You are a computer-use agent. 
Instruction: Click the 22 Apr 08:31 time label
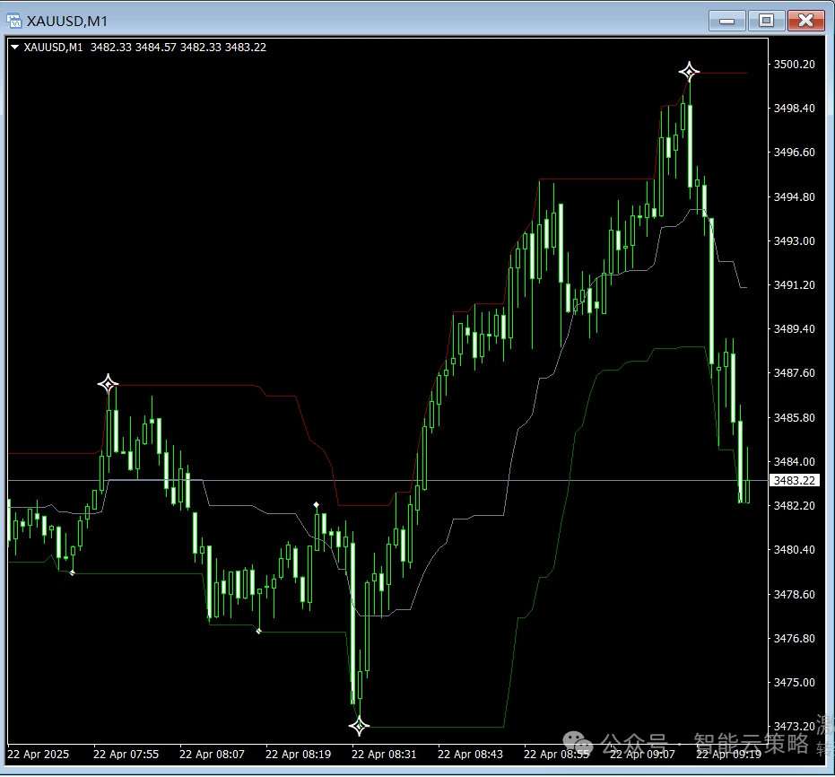384,754
